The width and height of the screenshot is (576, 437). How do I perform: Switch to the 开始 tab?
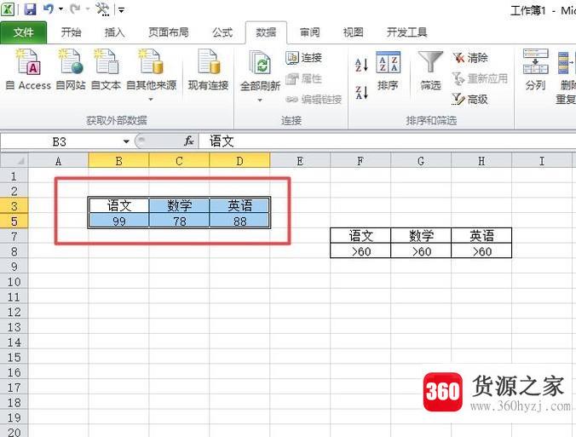coord(71,32)
